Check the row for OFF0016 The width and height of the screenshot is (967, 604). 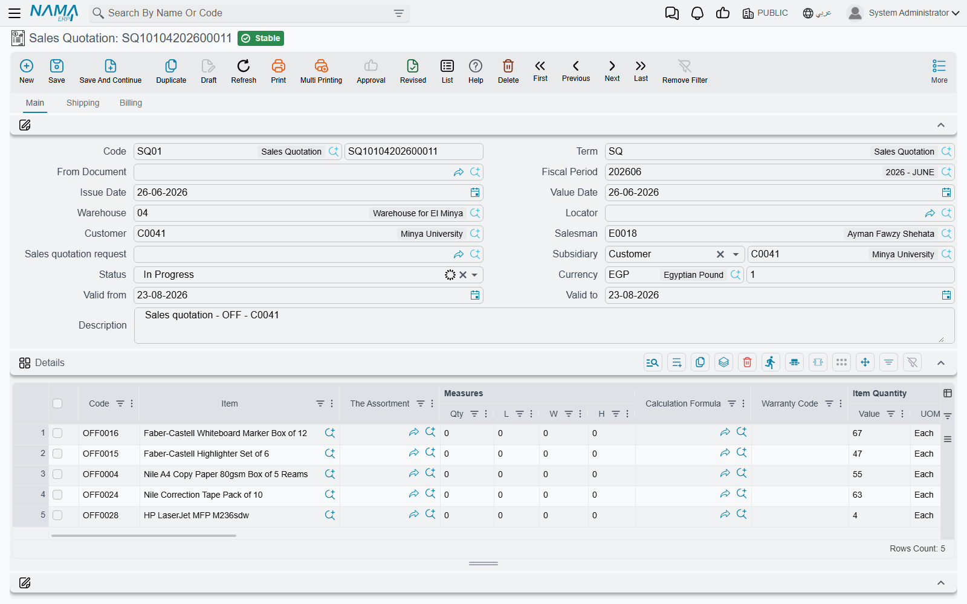[57, 433]
